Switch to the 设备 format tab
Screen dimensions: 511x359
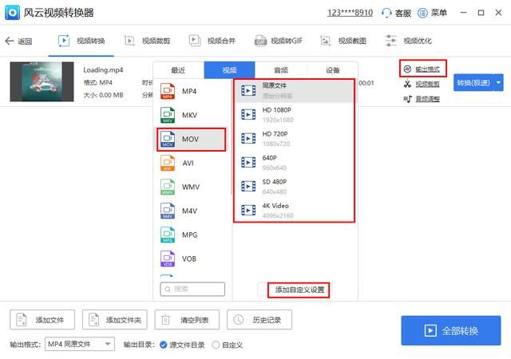[x=332, y=70]
